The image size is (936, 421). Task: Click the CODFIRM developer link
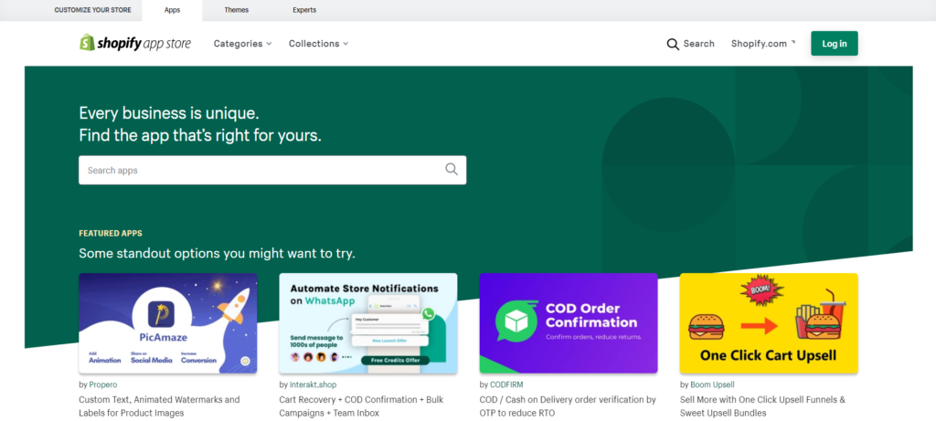tap(506, 384)
